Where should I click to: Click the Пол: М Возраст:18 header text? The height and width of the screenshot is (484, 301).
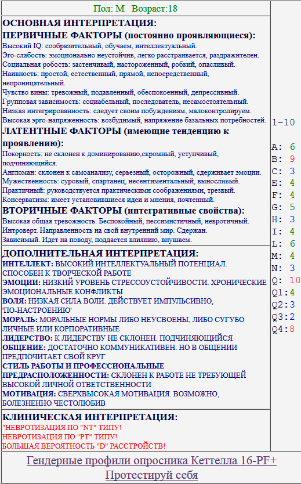[x=135, y=8]
